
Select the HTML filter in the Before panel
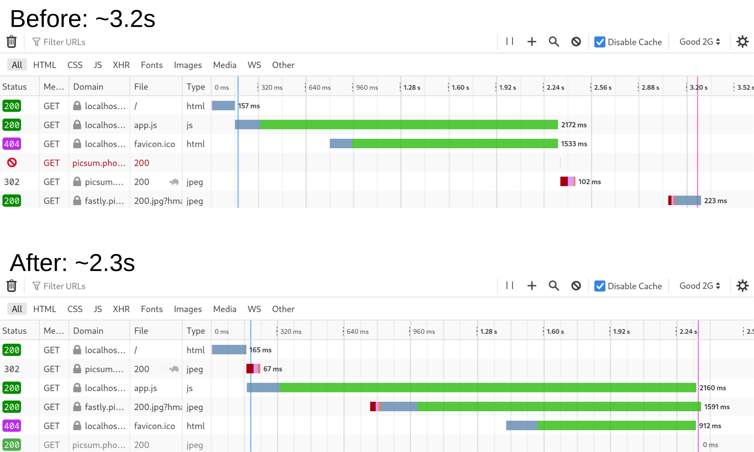tap(45, 65)
